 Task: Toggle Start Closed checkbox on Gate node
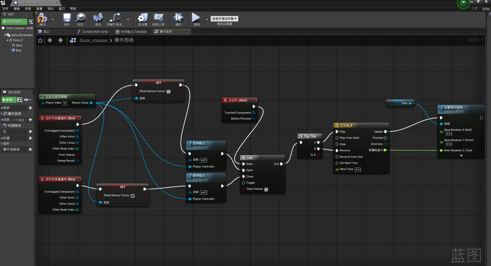(266, 189)
